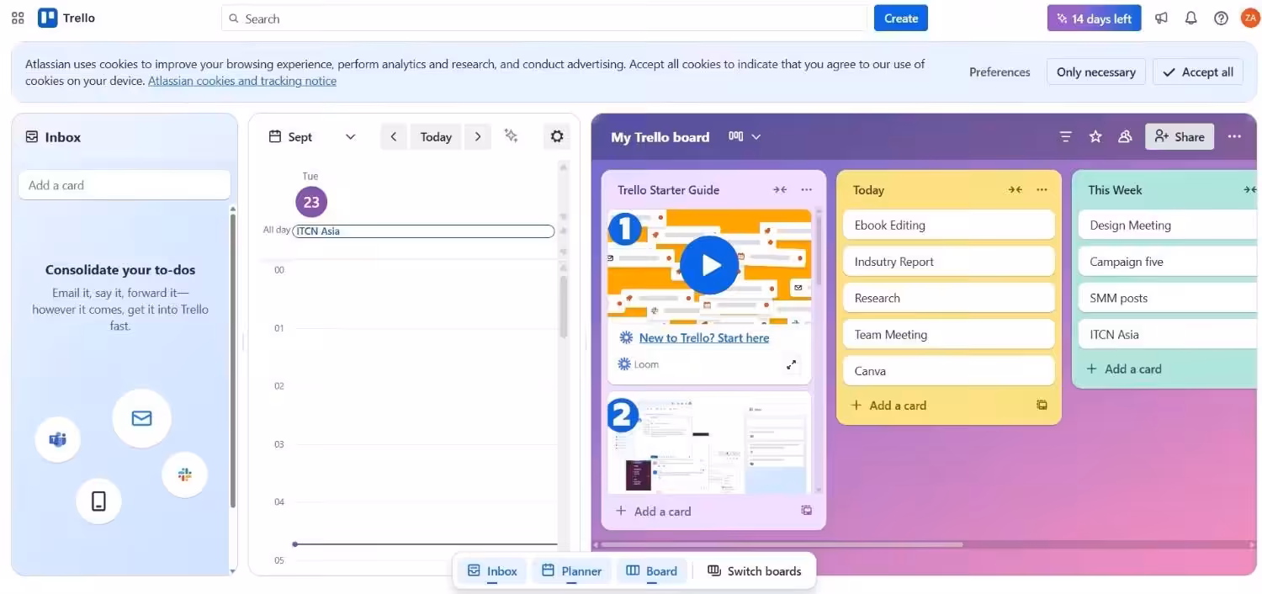The height and width of the screenshot is (594, 1262).
Task: Toggle the Inbox panel tab
Action: tap(492, 570)
